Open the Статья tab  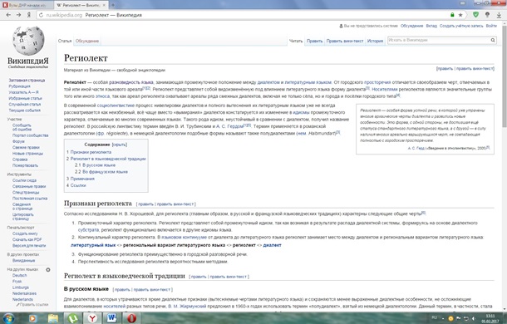pyautogui.click(x=65, y=41)
